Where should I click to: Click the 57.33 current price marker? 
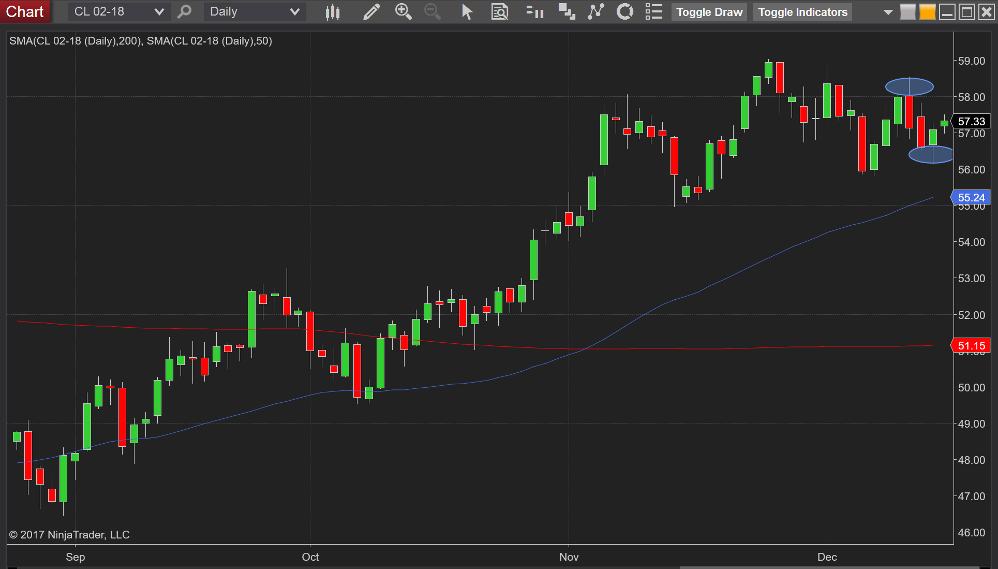(x=971, y=121)
